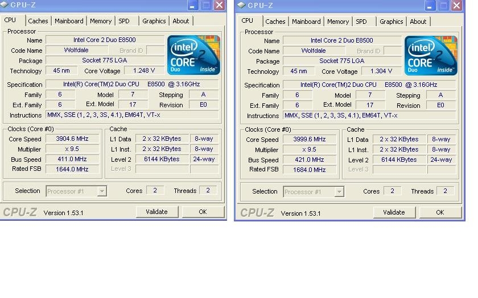
Task: Minimize the left CPU-Z window
Action: [193, 5]
